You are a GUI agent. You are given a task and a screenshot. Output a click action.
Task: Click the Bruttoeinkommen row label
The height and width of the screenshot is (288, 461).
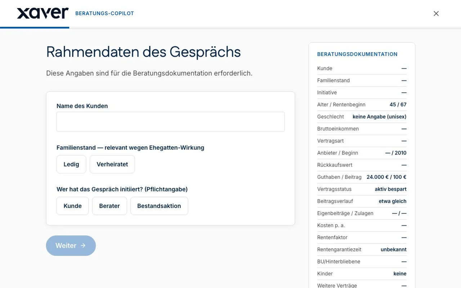point(338,129)
